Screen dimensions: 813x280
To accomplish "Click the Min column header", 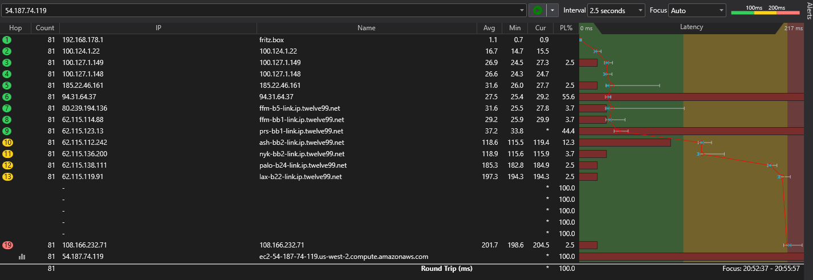I will pos(515,27).
